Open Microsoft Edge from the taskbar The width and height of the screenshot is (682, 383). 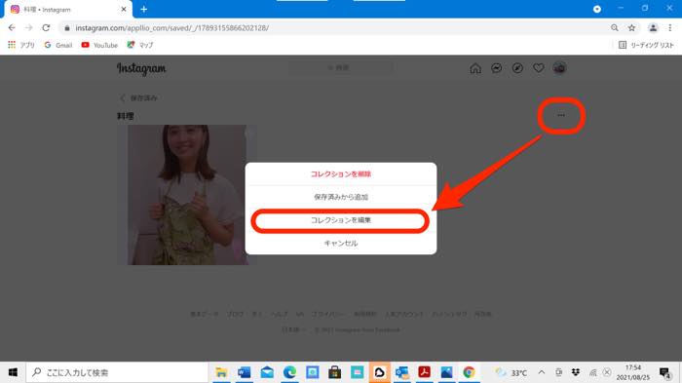[x=289, y=372]
